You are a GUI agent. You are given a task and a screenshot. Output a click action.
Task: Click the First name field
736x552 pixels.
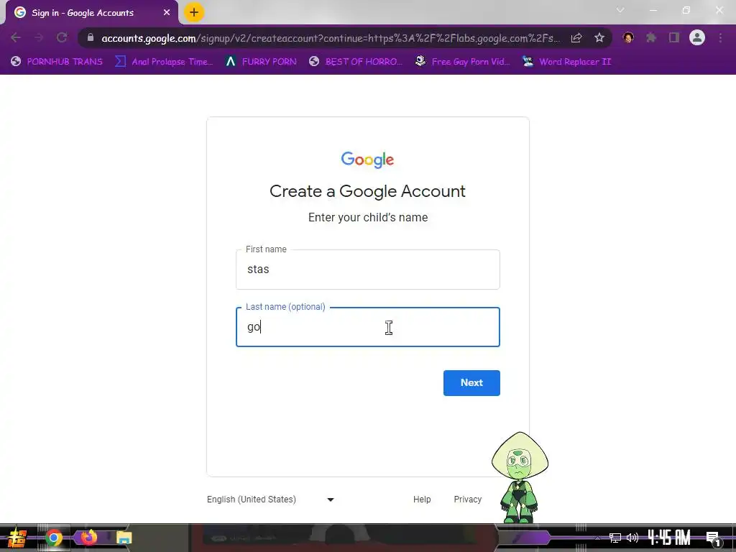coord(368,270)
